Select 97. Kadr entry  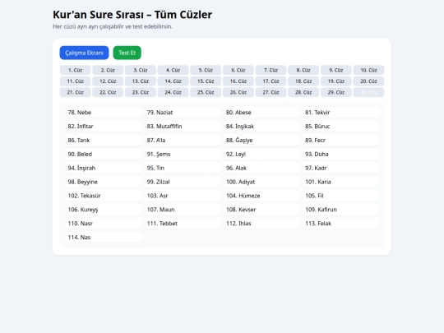pyautogui.click(x=340, y=168)
